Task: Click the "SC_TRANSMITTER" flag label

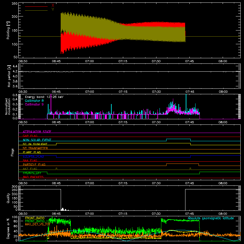Action: 35,148
